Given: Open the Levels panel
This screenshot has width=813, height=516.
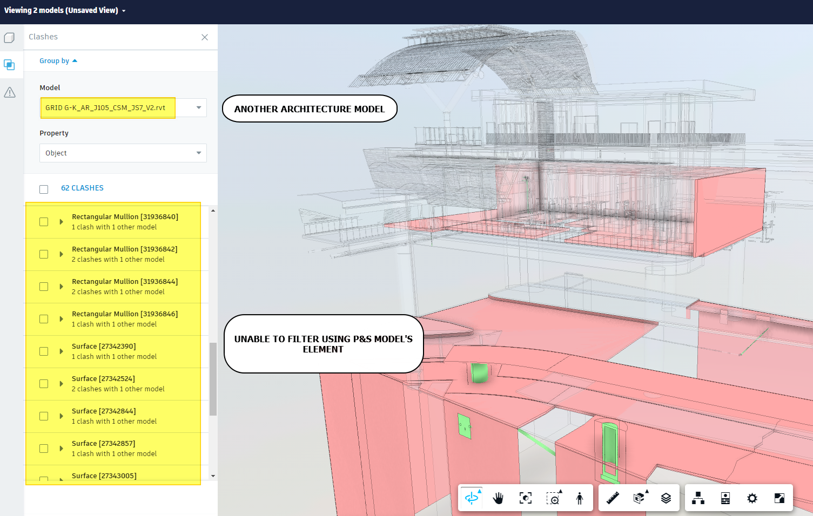Looking at the screenshot, I should coord(667,498).
